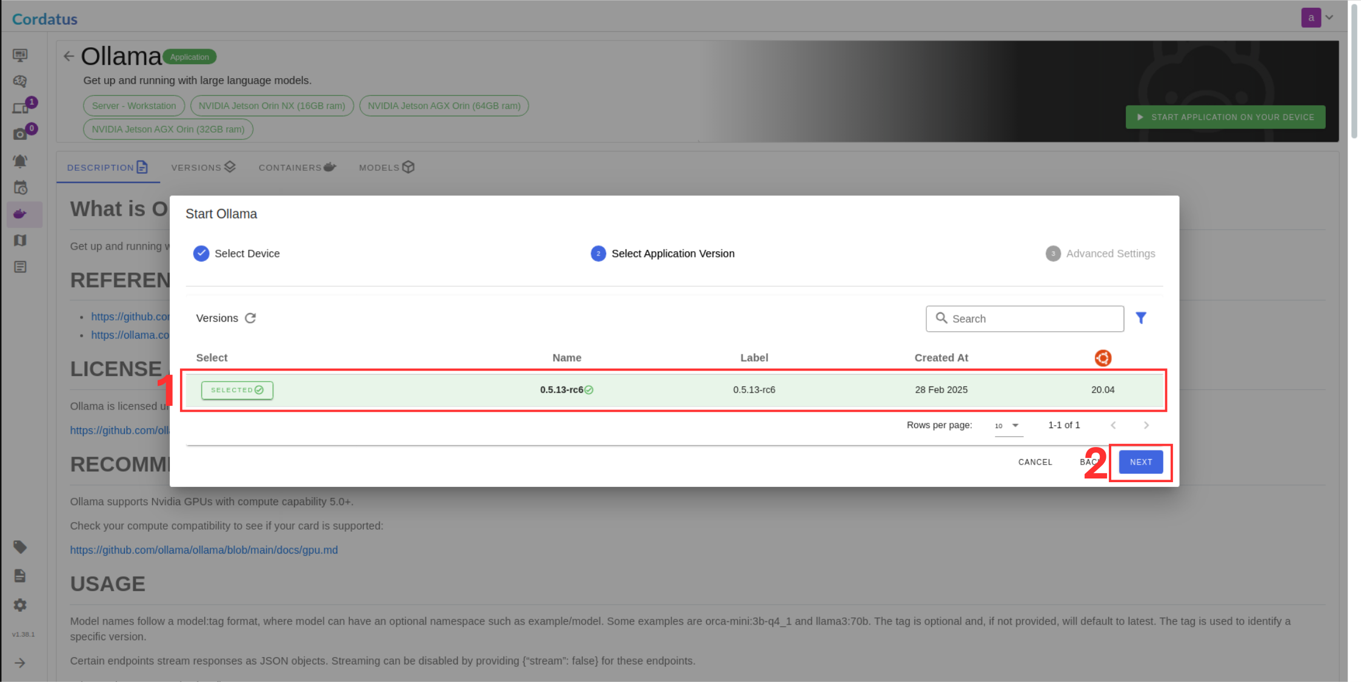1361x682 pixels.
Task: Click the 20.04 Ubuntu version cell
Action: [1103, 389]
